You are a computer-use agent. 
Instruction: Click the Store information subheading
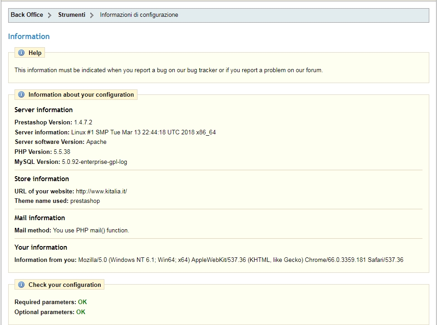tap(42, 179)
